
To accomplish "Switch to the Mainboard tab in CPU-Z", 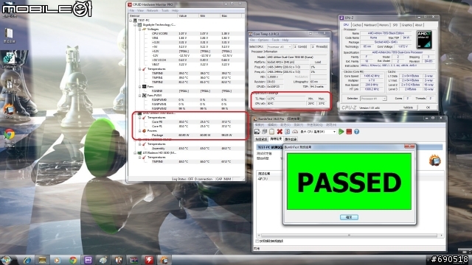I will click(x=370, y=25).
